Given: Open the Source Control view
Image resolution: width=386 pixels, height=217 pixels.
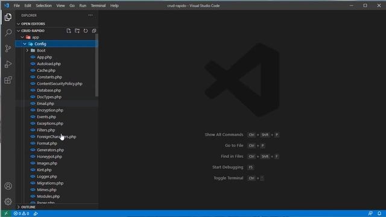Looking at the screenshot, I should 8,48.
